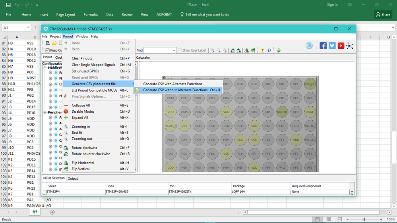Open the YouTube icon in STM32CubeMX

(341, 46)
